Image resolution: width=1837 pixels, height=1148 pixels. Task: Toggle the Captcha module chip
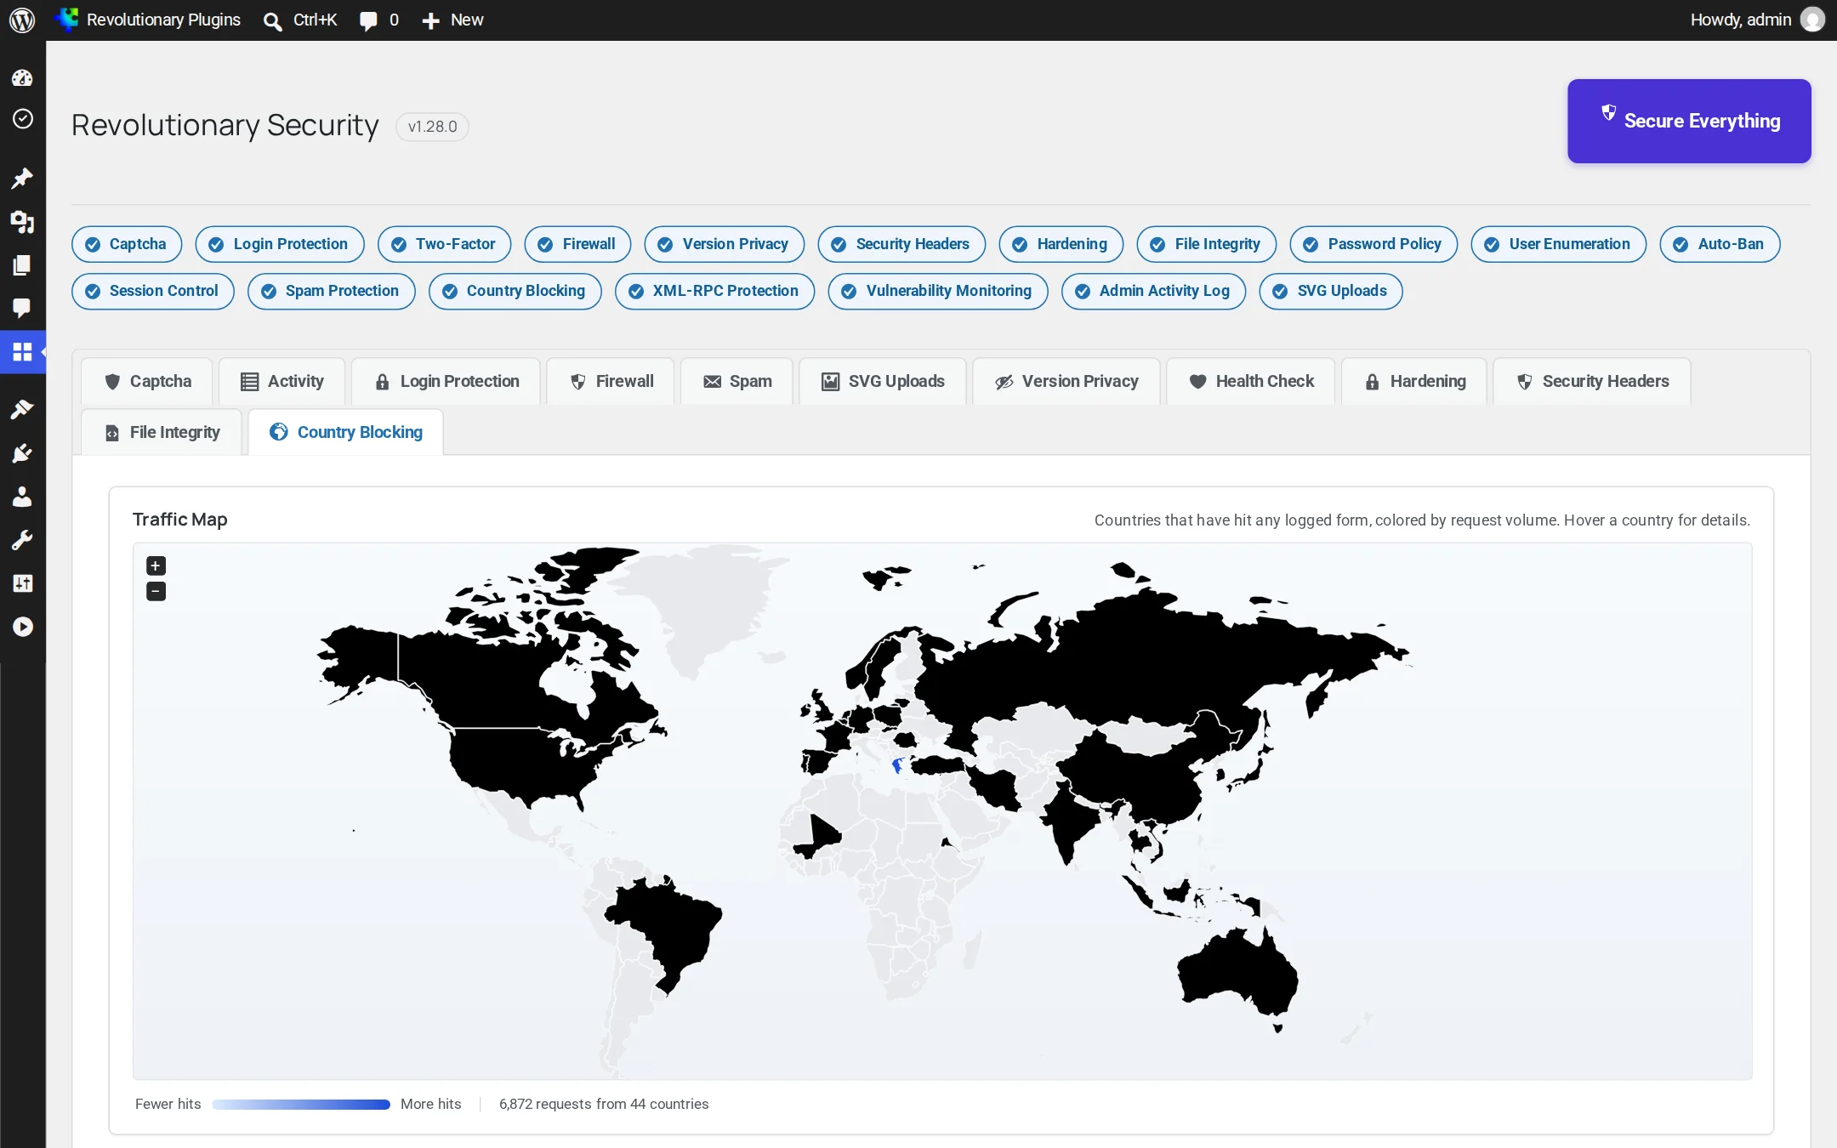click(126, 244)
